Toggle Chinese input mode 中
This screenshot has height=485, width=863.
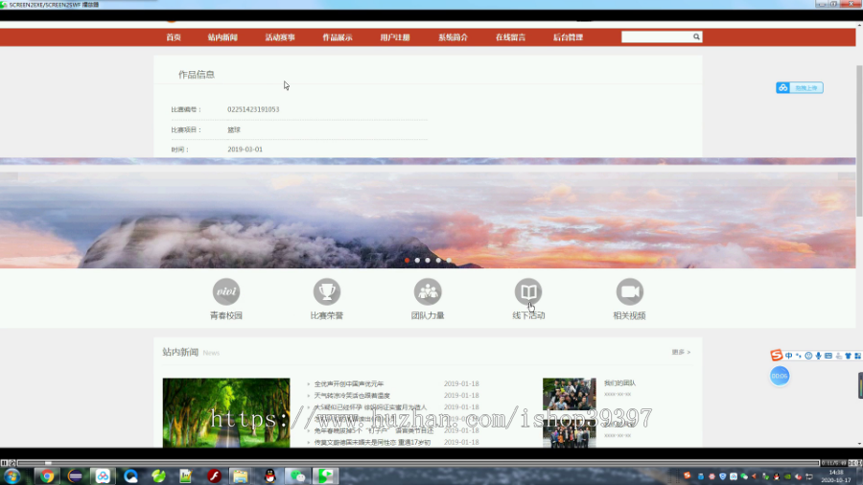[x=789, y=356]
